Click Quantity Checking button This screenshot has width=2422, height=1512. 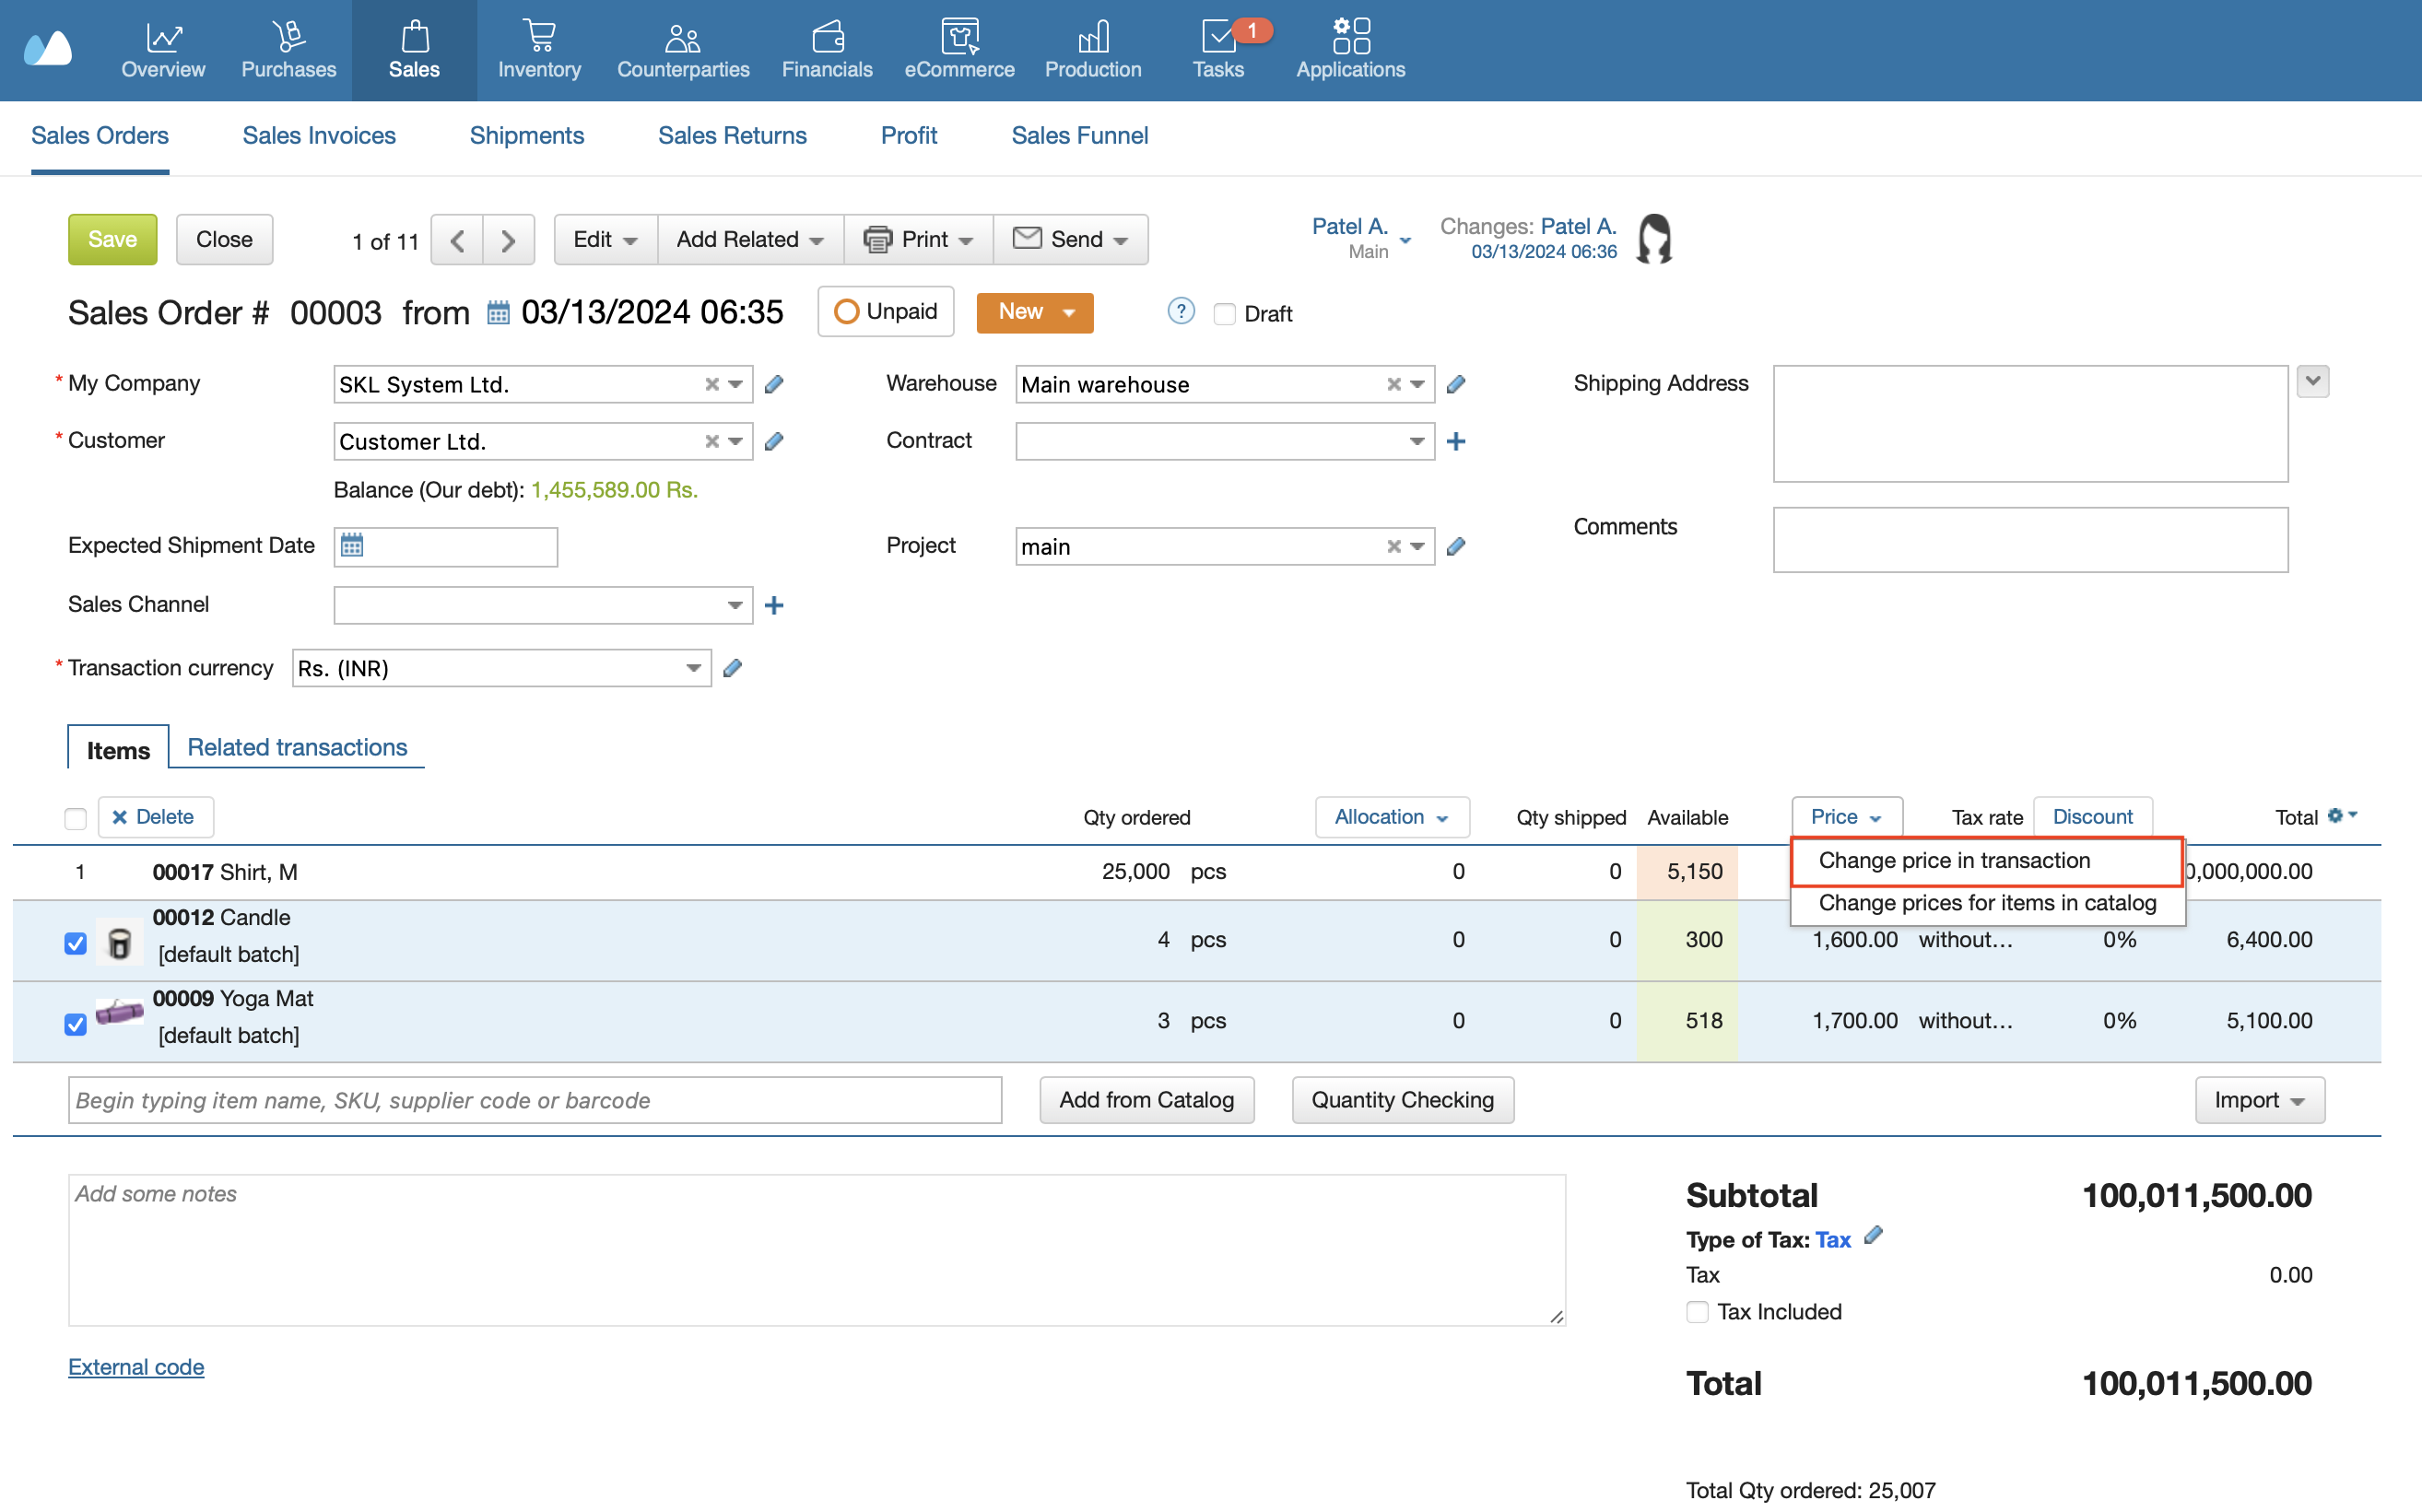point(1402,1100)
